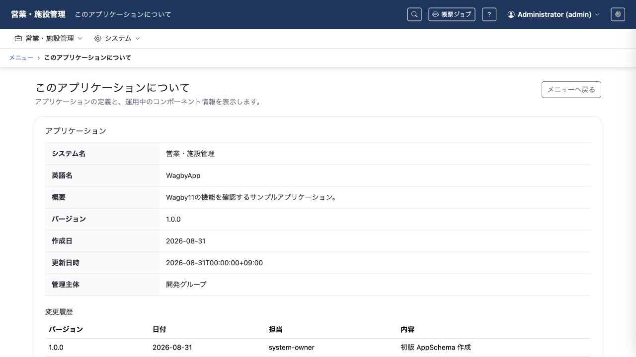Click the 概要 description text
The height and width of the screenshot is (357, 636).
click(x=252, y=197)
